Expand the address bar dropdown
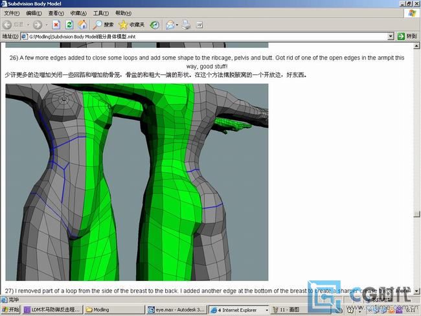421x316 pixels. (391, 36)
